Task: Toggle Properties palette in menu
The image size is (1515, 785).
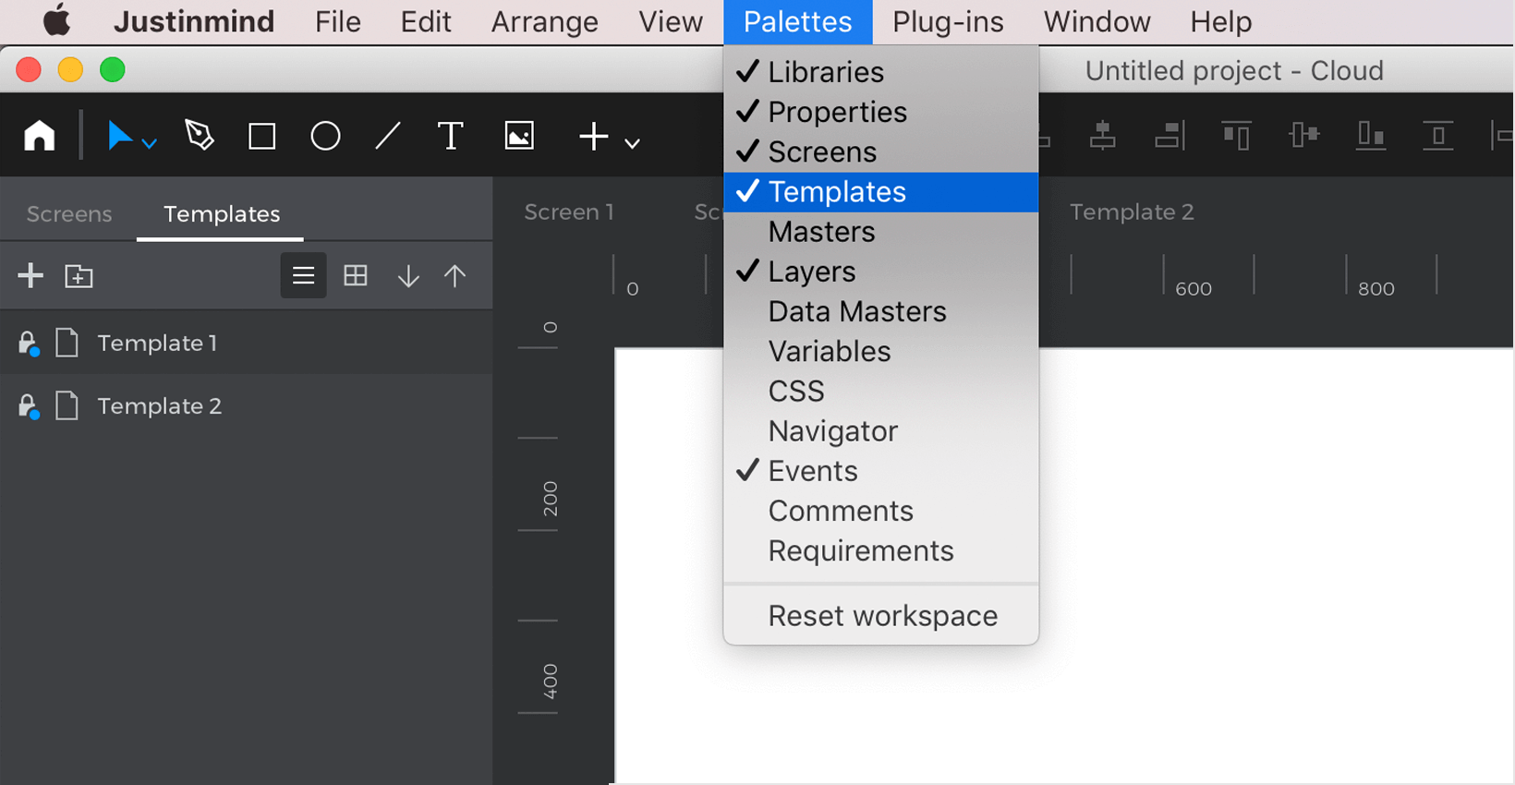Action: coord(881,112)
